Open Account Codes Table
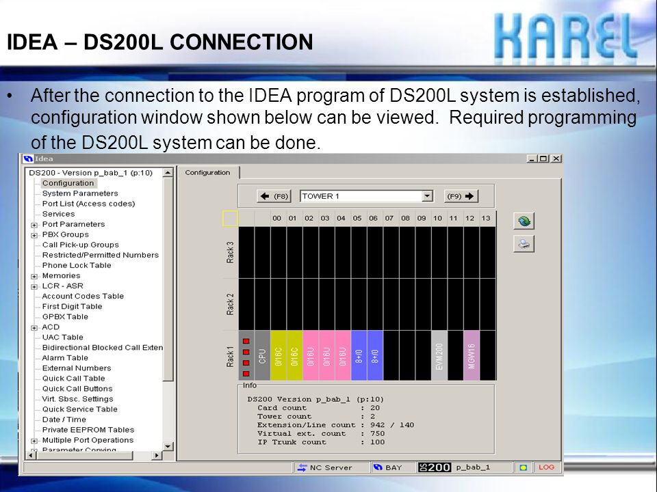Screen dimensions: 657x492 tap(83, 296)
